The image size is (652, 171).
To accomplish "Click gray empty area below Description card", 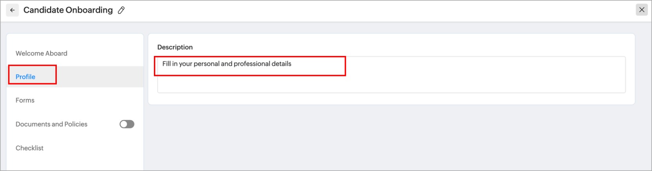I will [x=392, y=137].
